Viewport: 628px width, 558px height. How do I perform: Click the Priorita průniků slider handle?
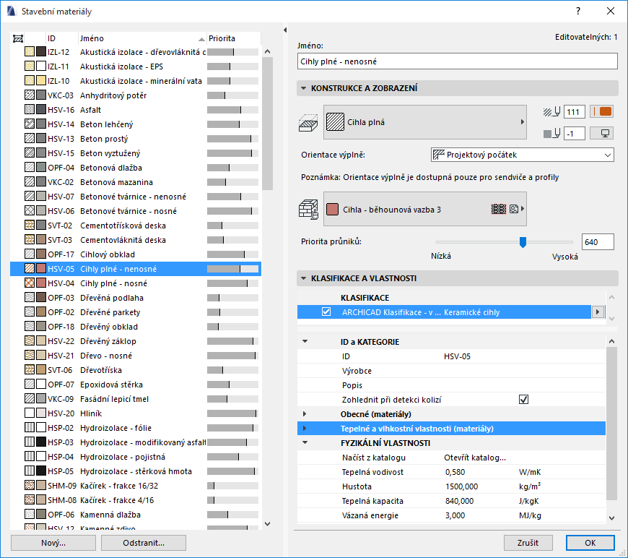(x=523, y=242)
